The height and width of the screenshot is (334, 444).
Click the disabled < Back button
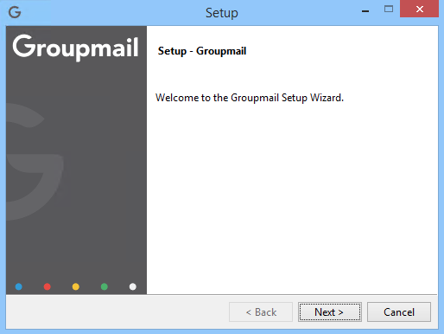point(261,312)
